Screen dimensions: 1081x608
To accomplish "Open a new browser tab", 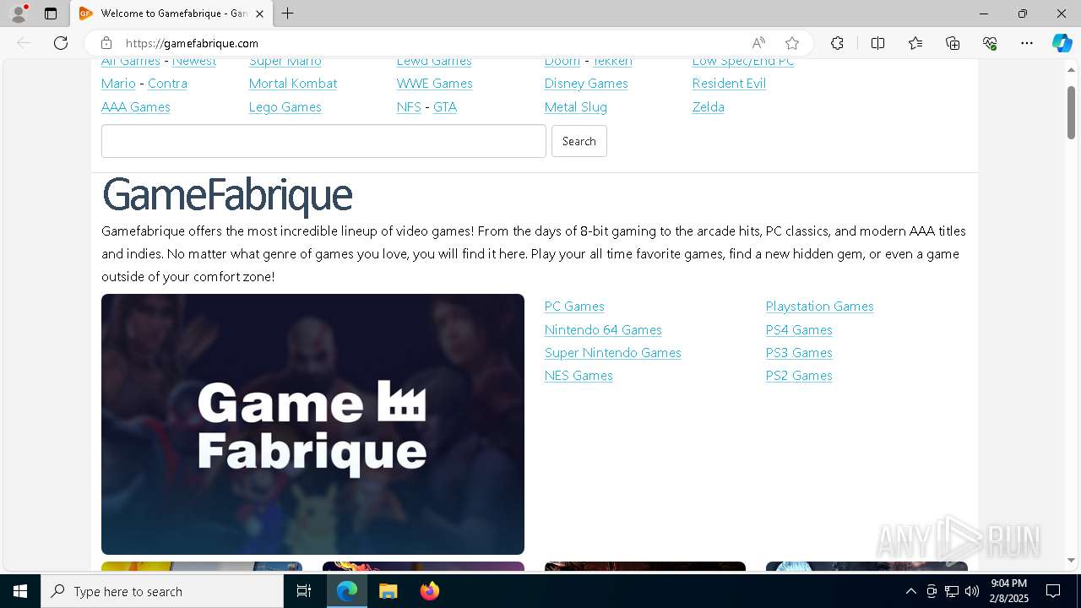I will click(288, 14).
